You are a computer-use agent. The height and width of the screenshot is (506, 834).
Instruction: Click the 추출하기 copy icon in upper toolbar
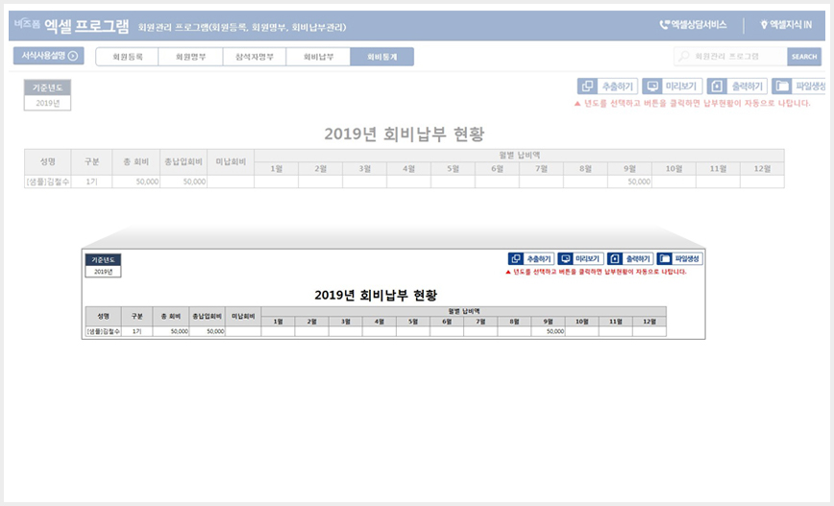coord(587,86)
